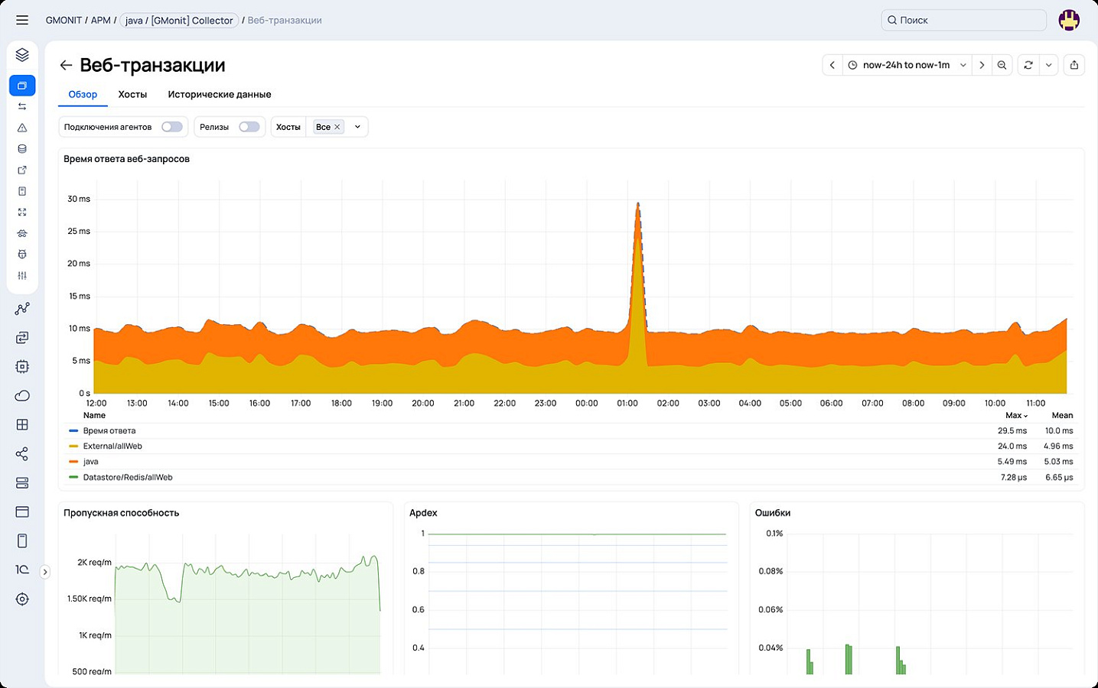
Task: Open the cloud section in sidebar
Action: click(x=22, y=395)
